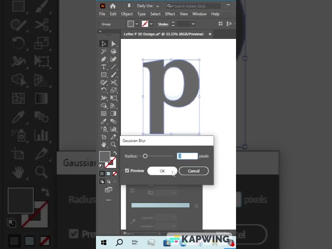Open the Edit menu
This screenshot has height=249, width=332.
[x=113, y=14]
